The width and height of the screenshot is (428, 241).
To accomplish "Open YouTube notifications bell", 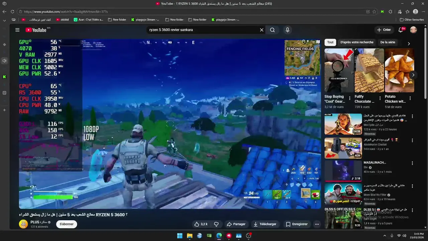I will (401, 30).
